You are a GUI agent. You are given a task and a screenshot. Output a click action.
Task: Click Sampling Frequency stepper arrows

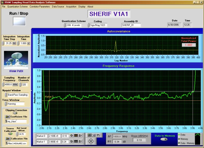pyautogui.click(x=3, y=84)
